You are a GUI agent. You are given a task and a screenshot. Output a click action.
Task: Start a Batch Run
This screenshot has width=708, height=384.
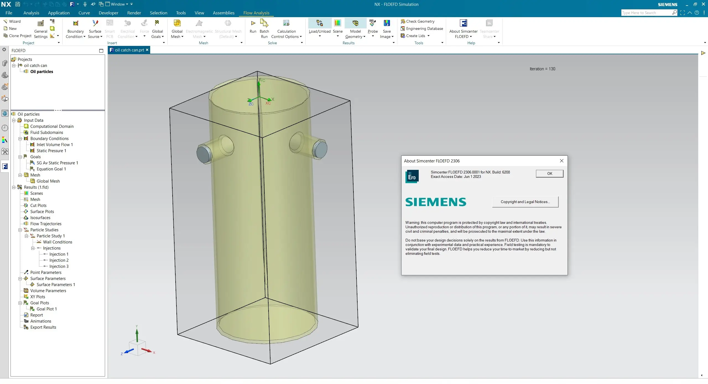click(x=264, y=29)
